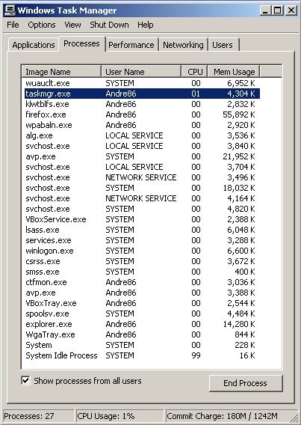Open the Help menu
This screenshot has height=425, width=301.
tap(145, 25)
